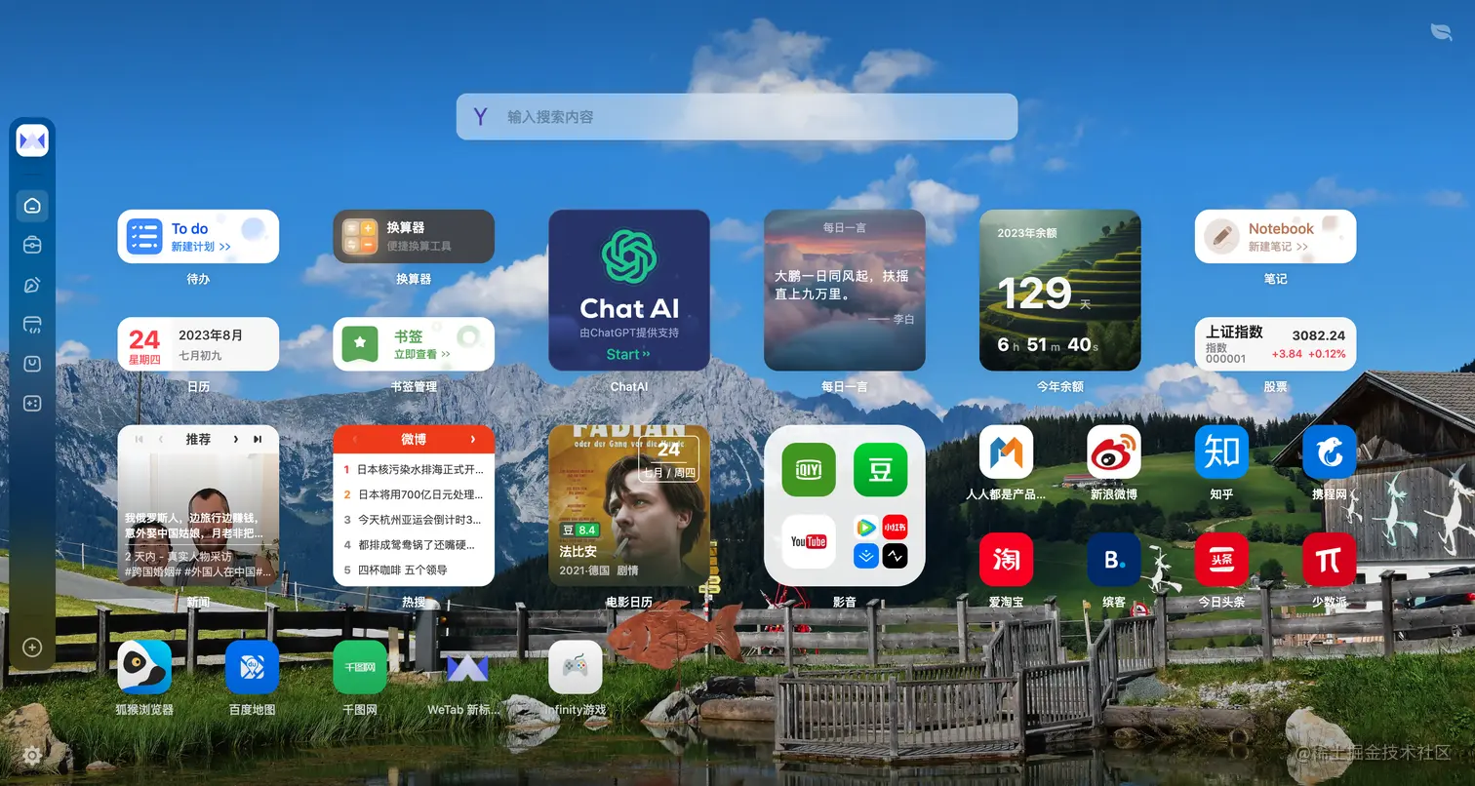Add a new category with the sidebar plus
The image size is (1475, 786).
32,648
